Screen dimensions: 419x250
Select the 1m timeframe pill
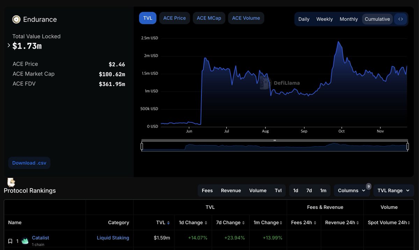click(x=323, y=190)
